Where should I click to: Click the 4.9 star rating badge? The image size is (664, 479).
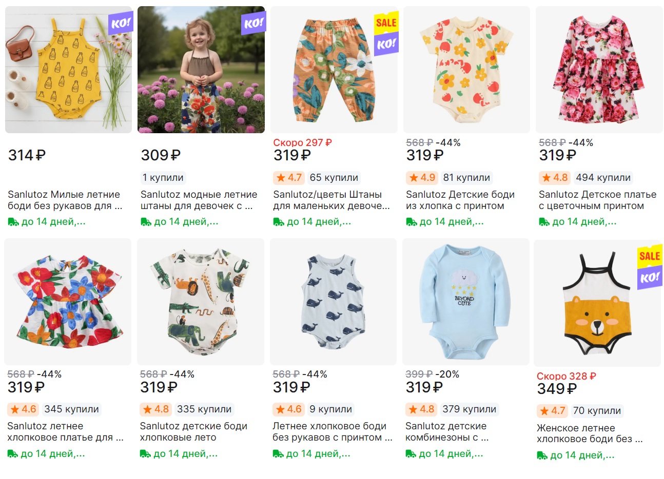click(x=421, y=178)
